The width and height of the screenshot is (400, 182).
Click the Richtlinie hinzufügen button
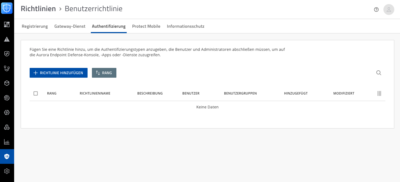coord(58,73)
